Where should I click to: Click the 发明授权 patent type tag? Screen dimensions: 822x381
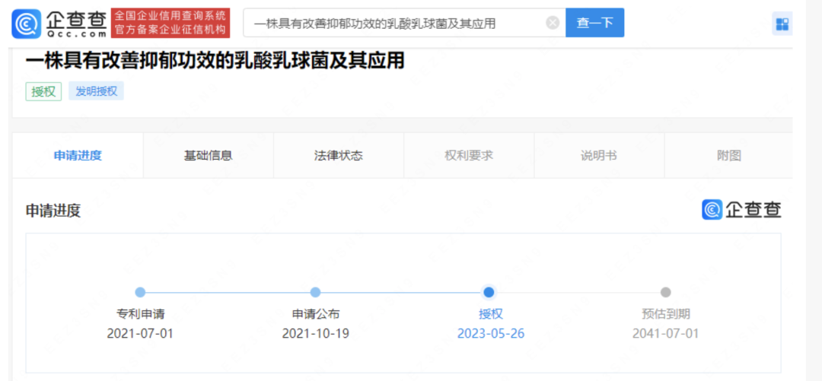96,91
